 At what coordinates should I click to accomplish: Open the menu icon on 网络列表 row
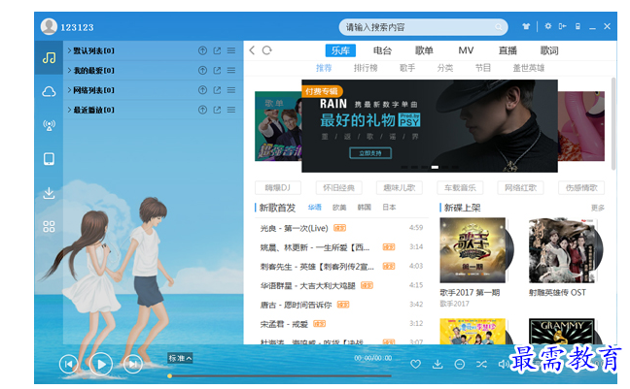coord(231,90)
